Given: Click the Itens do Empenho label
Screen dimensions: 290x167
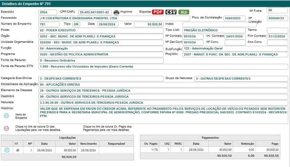Looking at the screenshot, I should tap(21, 116).
